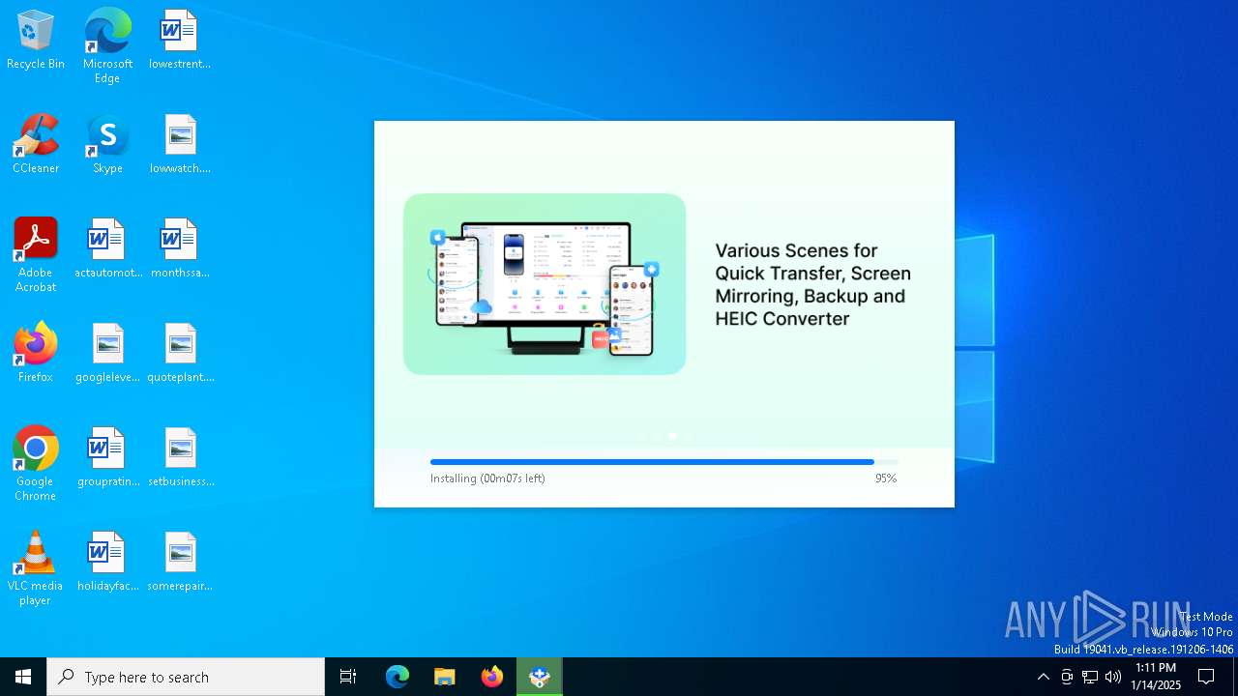Image resolution: width=1238 pixels, height=696 pixels.
Task: Select the quoteplant image file
Action: tap(180, 354)
